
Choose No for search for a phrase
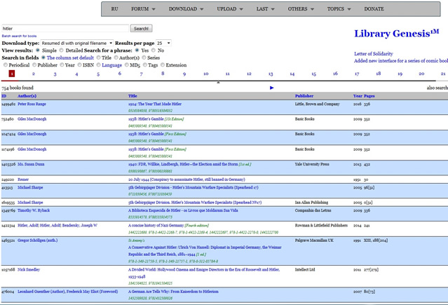click(154, 50)
